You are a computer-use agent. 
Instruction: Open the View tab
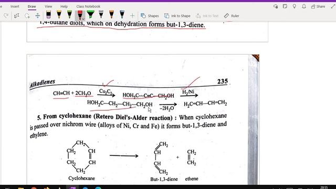(x=48, y=6)
